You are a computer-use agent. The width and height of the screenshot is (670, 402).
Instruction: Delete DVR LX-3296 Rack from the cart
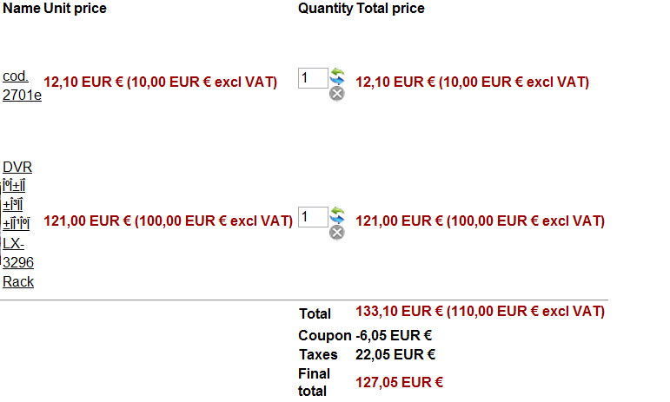337,232
